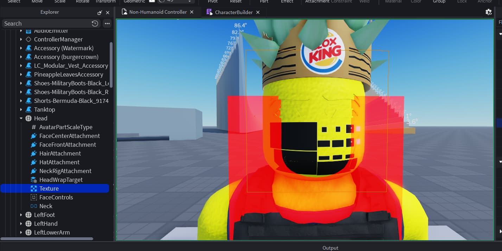502x251 pixels.
Task: Click the HeadWrapTarget icon
Action: [x=34, y=180]
